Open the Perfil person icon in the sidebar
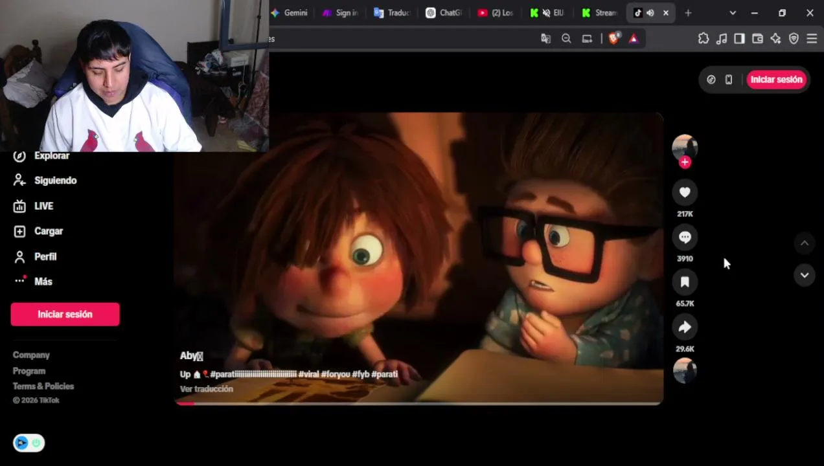 tap(19, 256)
